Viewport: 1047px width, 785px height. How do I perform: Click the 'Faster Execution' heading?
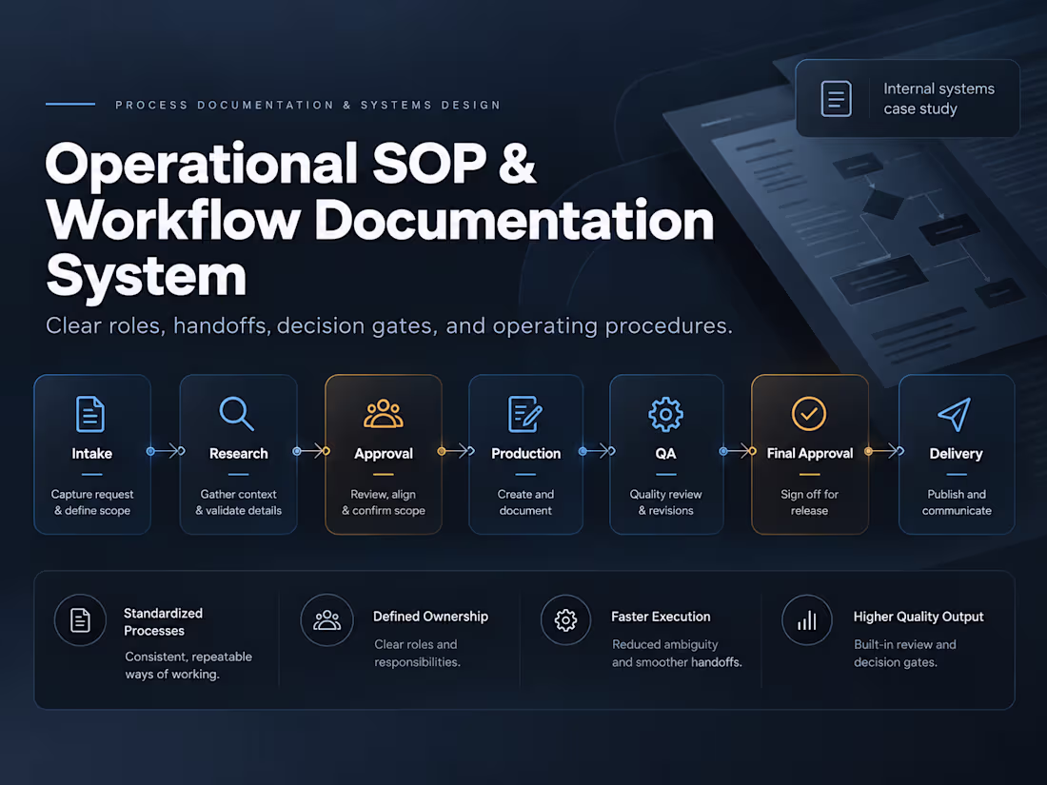tap(662, 617)
